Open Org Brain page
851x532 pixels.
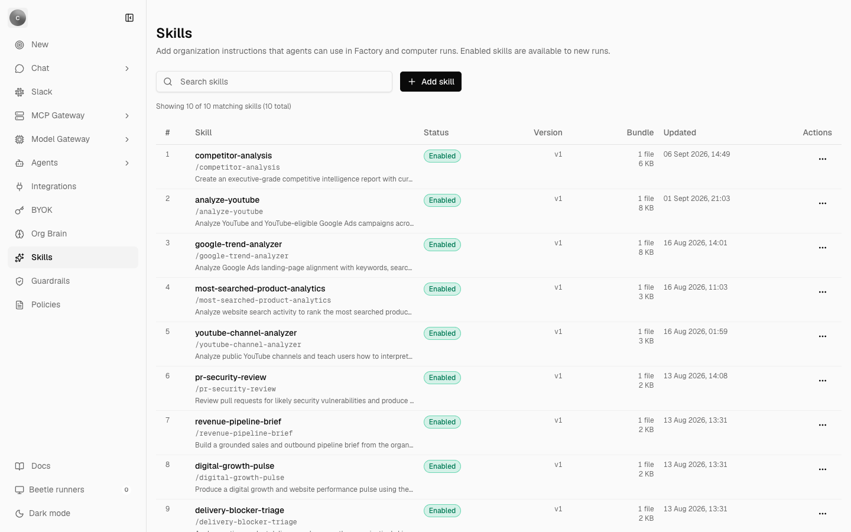point(73,234)
